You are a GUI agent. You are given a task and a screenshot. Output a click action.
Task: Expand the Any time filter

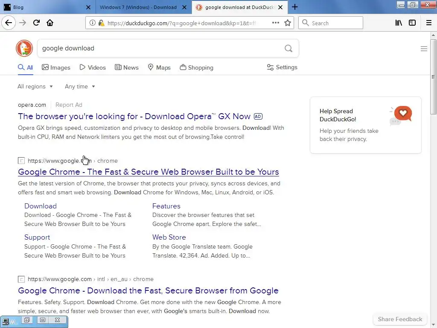pyautogui.click(x=80, y=86)
